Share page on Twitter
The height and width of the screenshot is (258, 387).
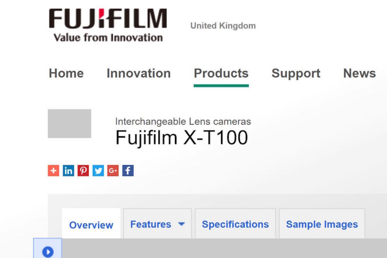click(98, 171)
